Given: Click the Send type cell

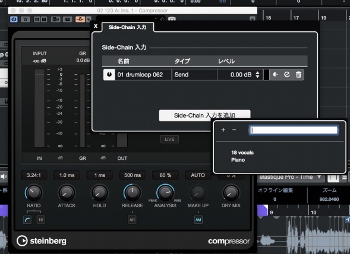Looking at the screenshot, I should point(194,75).
